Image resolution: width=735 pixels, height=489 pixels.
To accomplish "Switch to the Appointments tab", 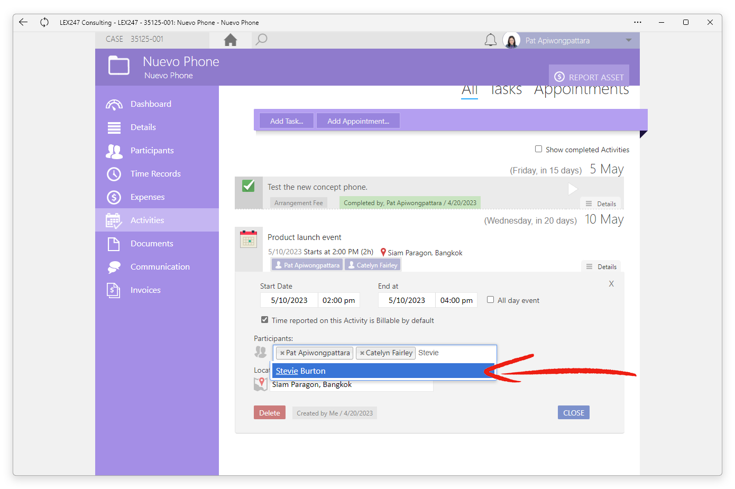I will tap(581, 90).
